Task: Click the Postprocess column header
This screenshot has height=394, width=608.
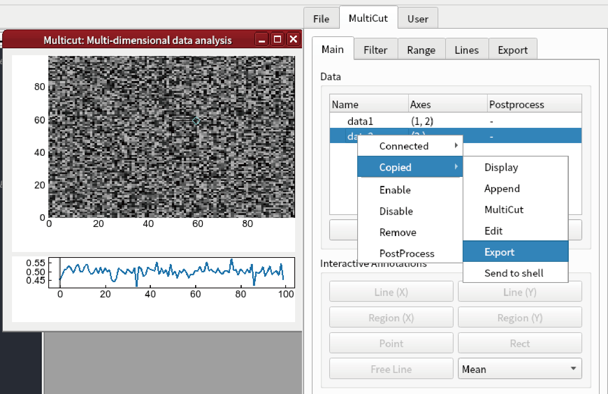Action: [534, 104]
